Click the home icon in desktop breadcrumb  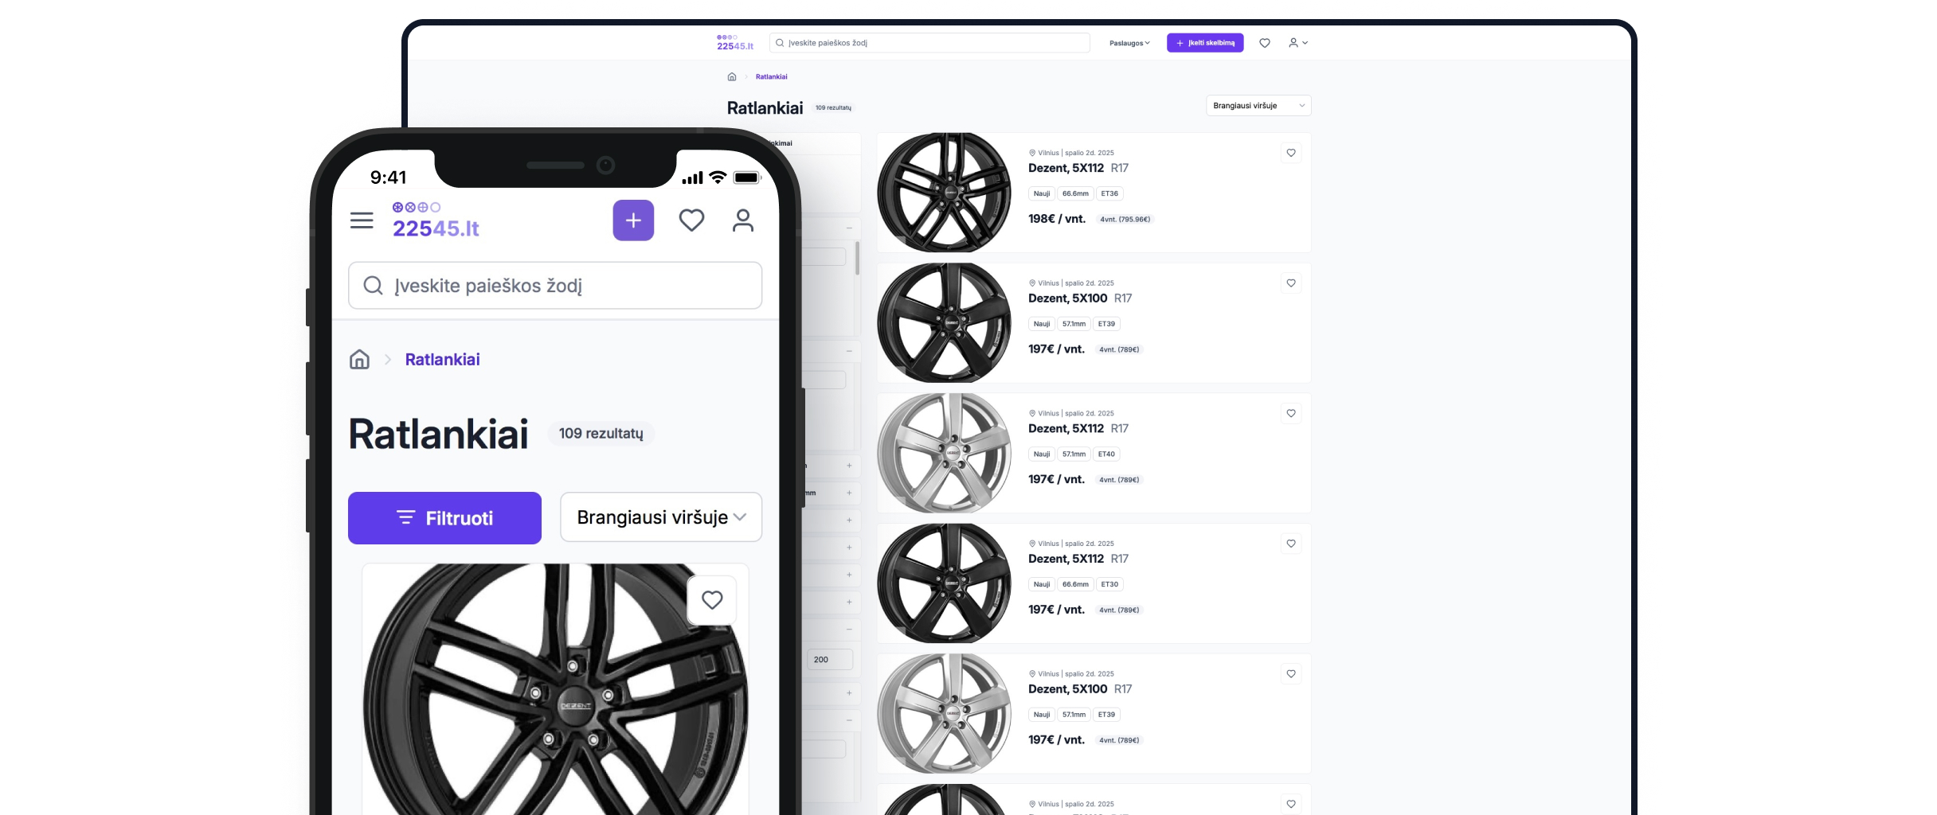[x=732, y=77]
